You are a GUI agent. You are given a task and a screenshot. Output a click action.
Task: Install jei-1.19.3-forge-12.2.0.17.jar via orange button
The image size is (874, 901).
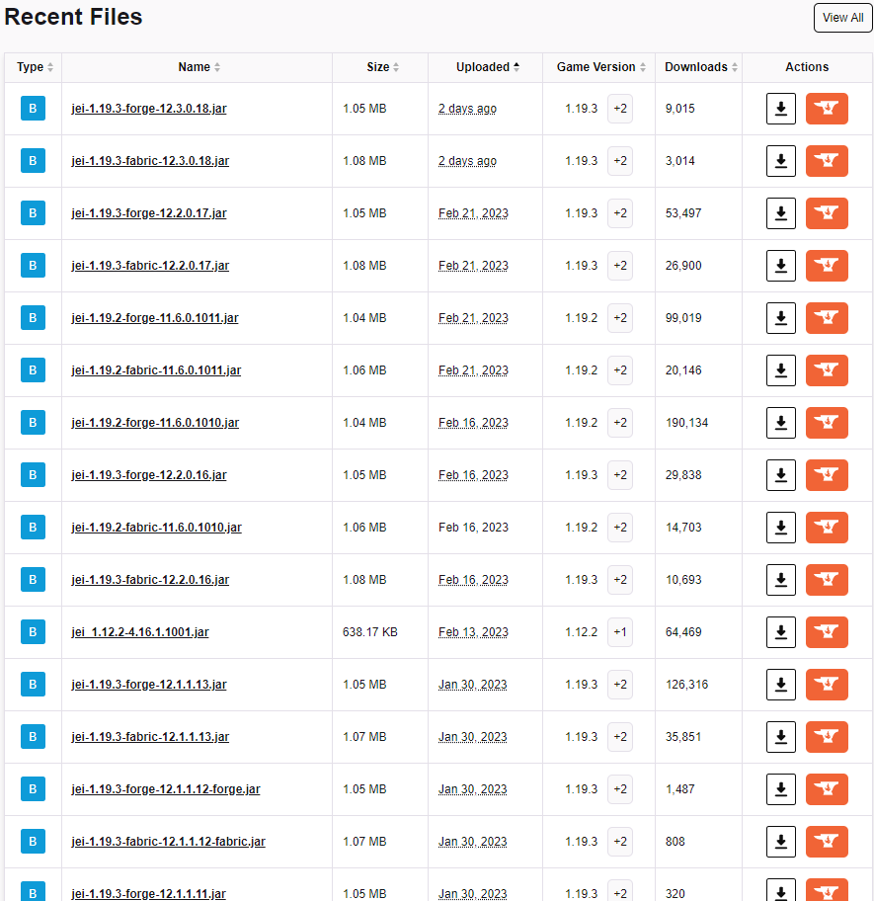(x=827, y=213)
